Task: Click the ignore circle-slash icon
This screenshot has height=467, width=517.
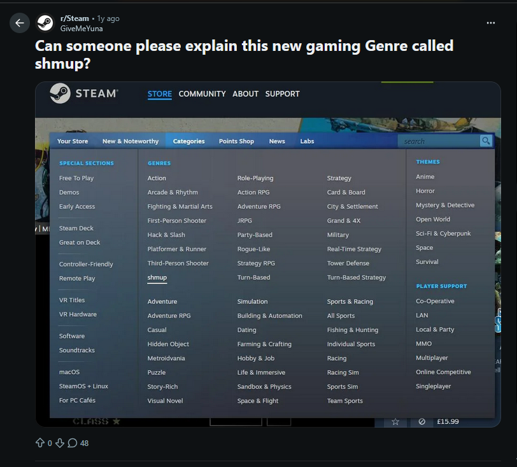Action: tap(421, 422)
